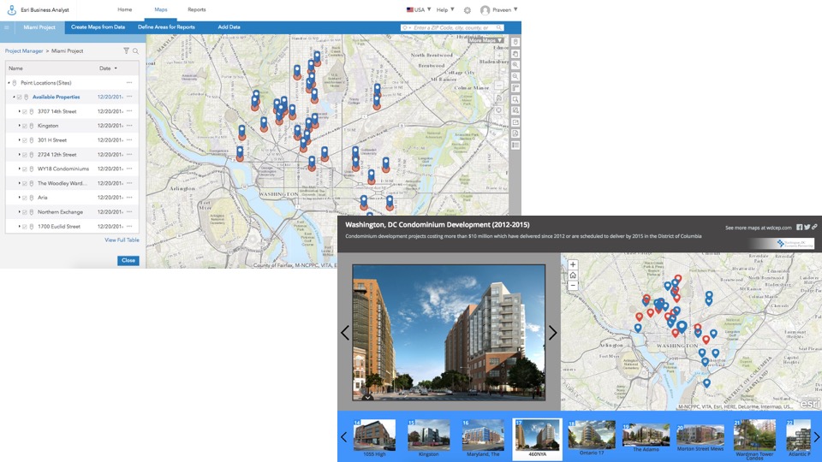Select the measure ruler tool on map toolbar

(515, 88)
